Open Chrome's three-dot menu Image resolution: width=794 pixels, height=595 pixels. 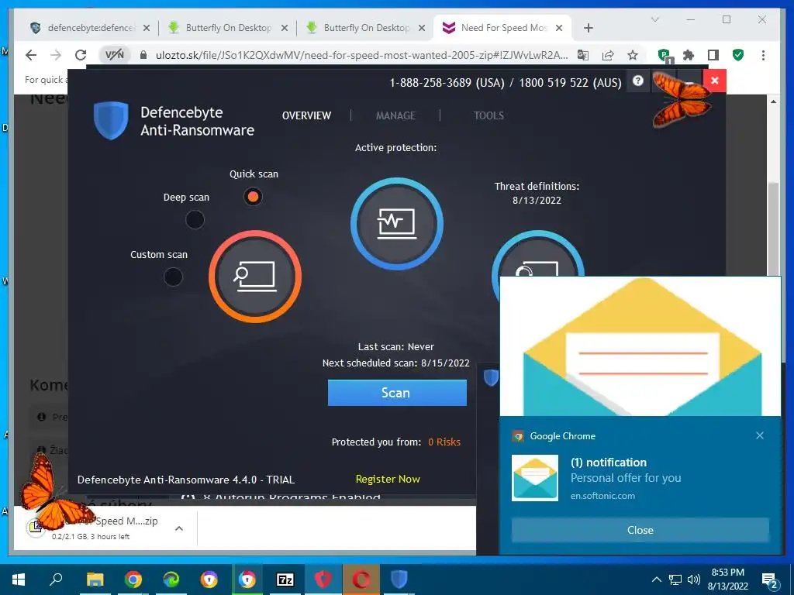pyautogui.click(x=763, y=55)
